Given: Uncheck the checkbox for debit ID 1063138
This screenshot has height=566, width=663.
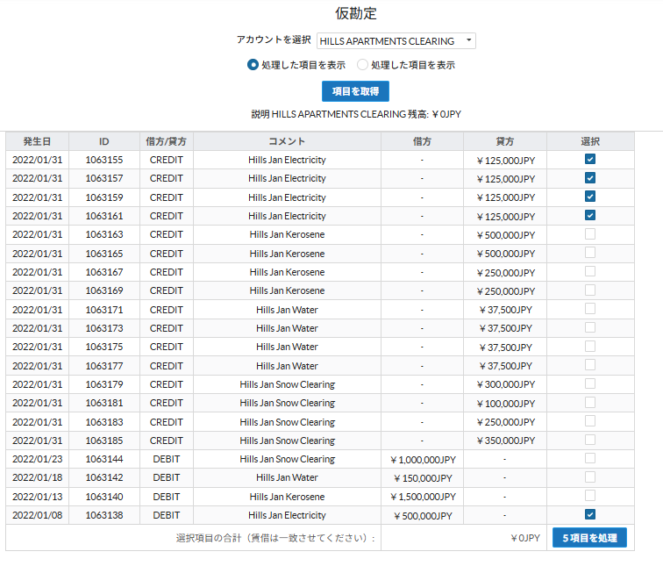Looking at the screenshot, I should pyautogui.click(x=590, y=515).
